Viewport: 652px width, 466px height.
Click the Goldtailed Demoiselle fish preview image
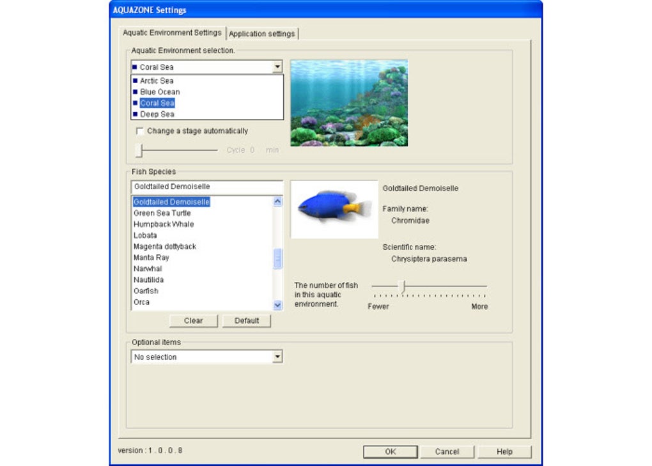(x=334, y=209)
